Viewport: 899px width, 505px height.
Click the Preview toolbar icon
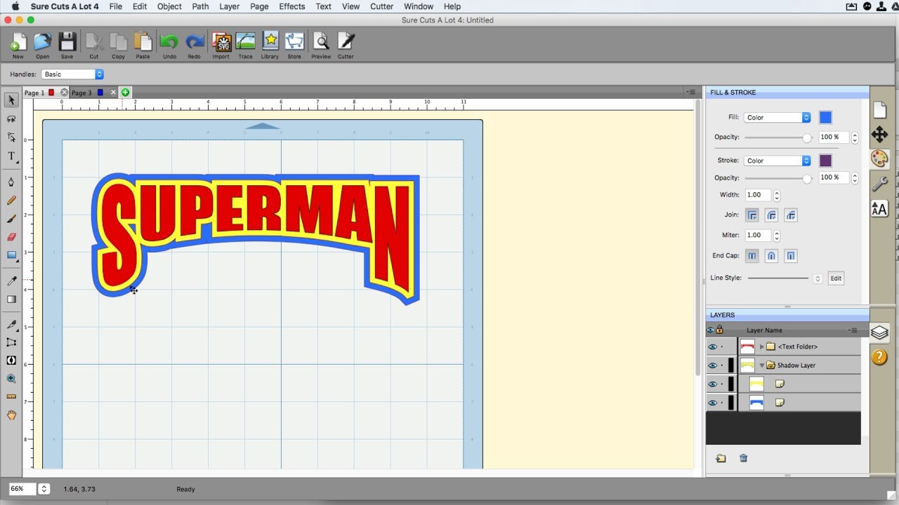(x=321, y=46)
